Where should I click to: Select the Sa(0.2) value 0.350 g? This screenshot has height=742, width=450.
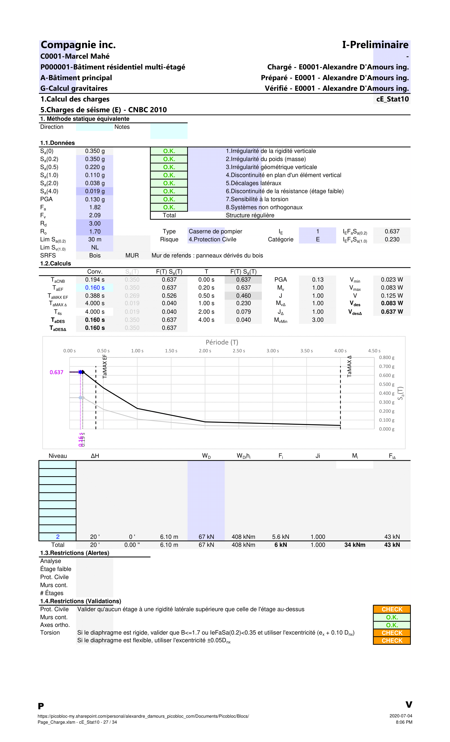(x=94, y=159)
